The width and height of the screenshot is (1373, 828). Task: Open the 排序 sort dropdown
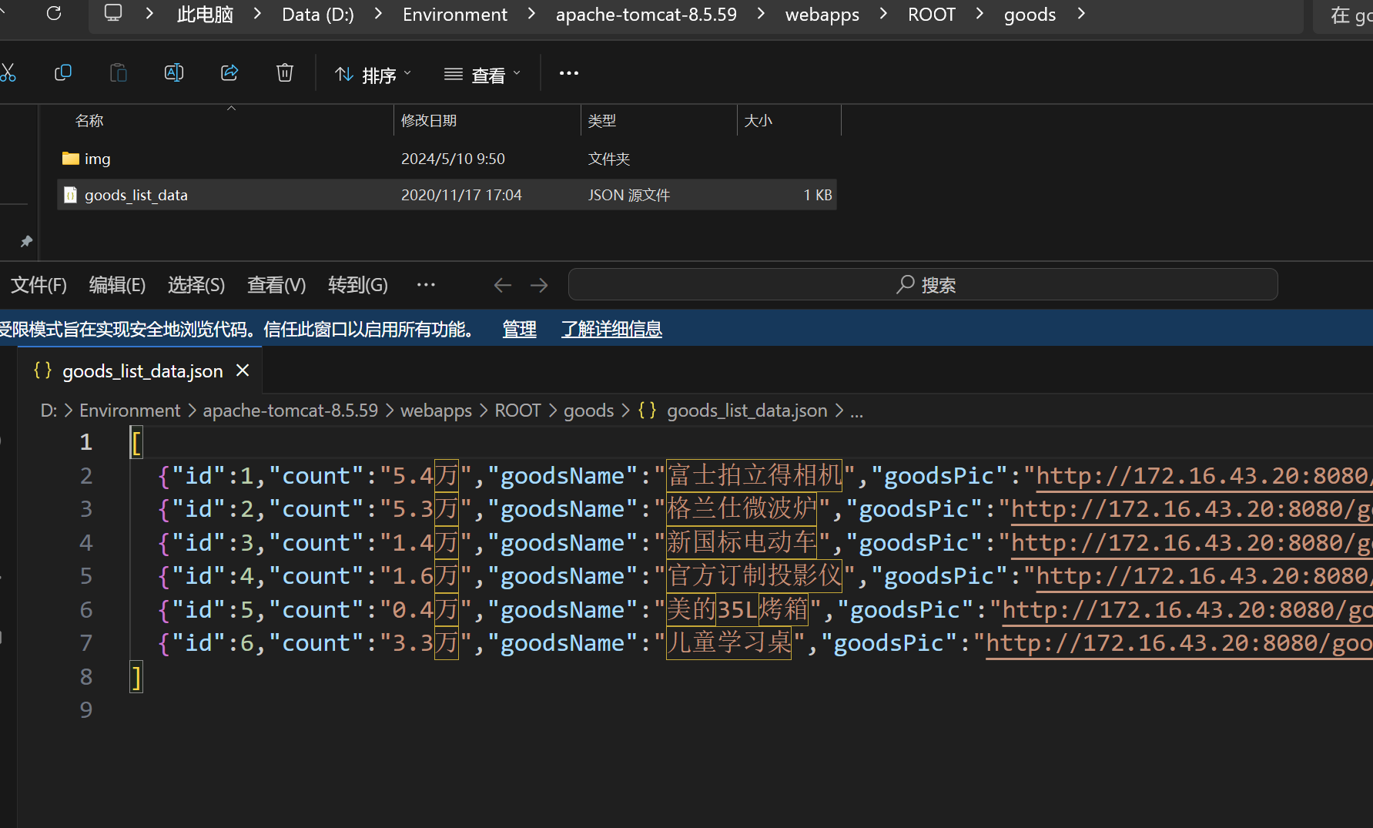tap(373, 75)
